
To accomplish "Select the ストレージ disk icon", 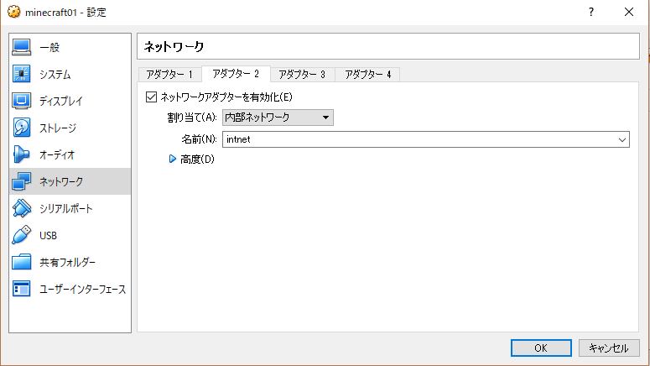I will click(x=21, y=128).
